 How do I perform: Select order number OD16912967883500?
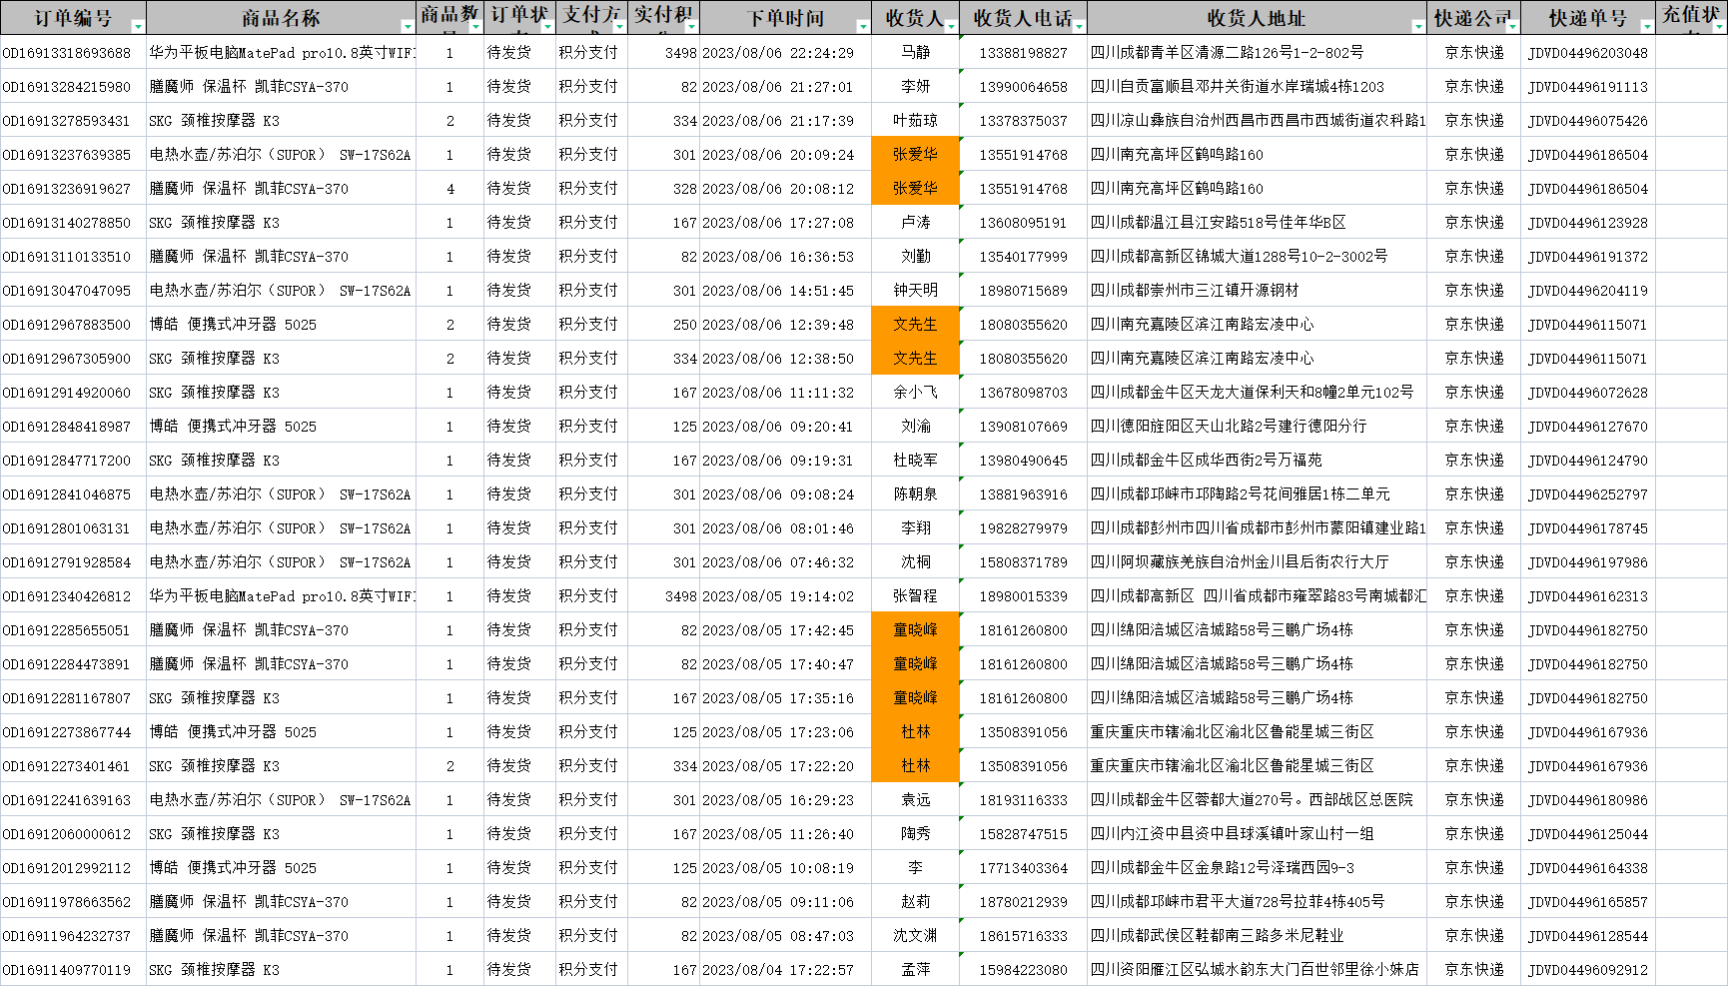click(67, 325)
